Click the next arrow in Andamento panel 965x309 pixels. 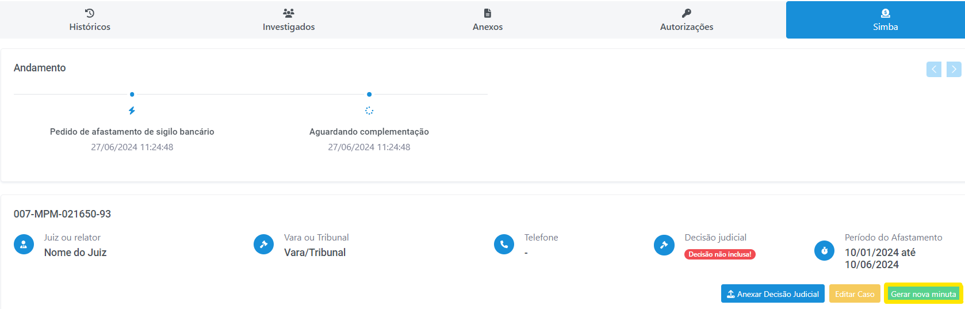click(x=954, y=69)
